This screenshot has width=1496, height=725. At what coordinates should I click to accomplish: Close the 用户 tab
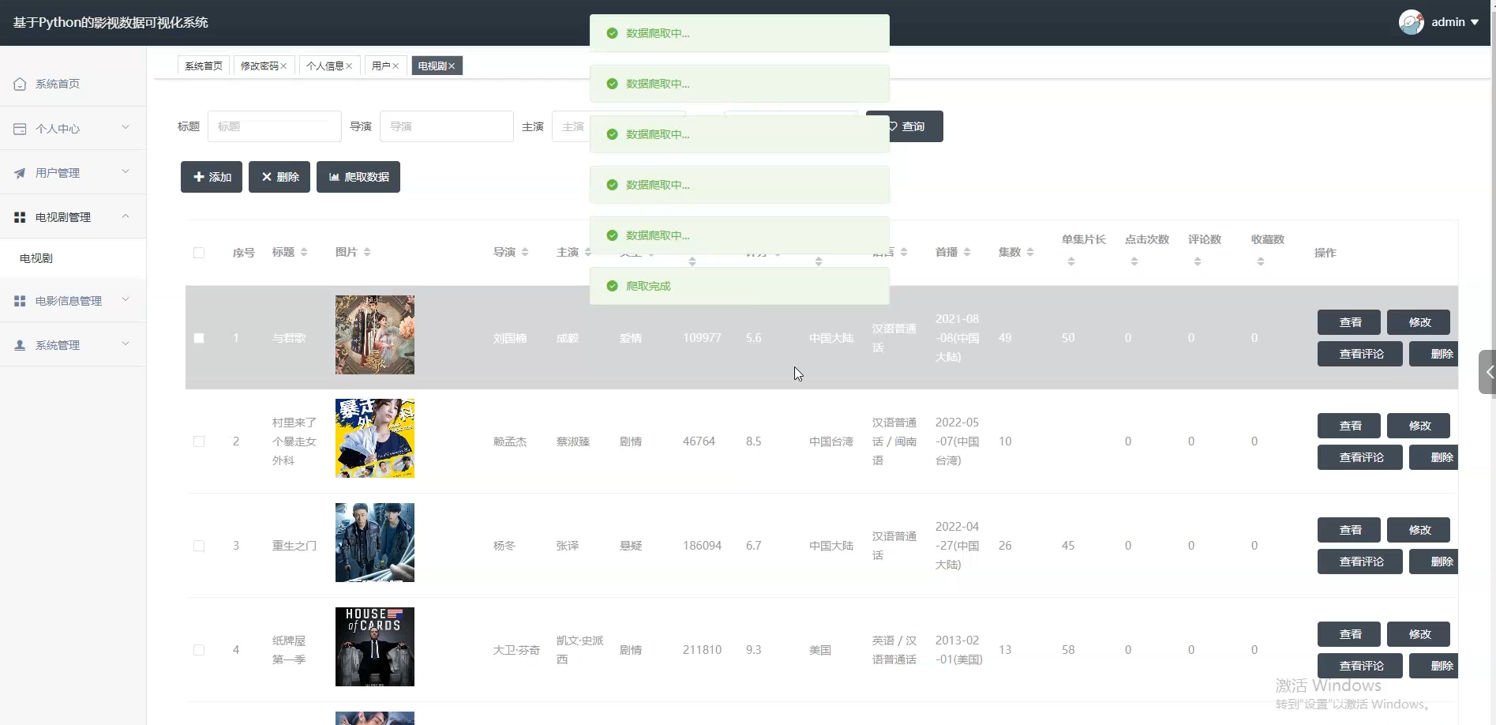tap(396, 66)
